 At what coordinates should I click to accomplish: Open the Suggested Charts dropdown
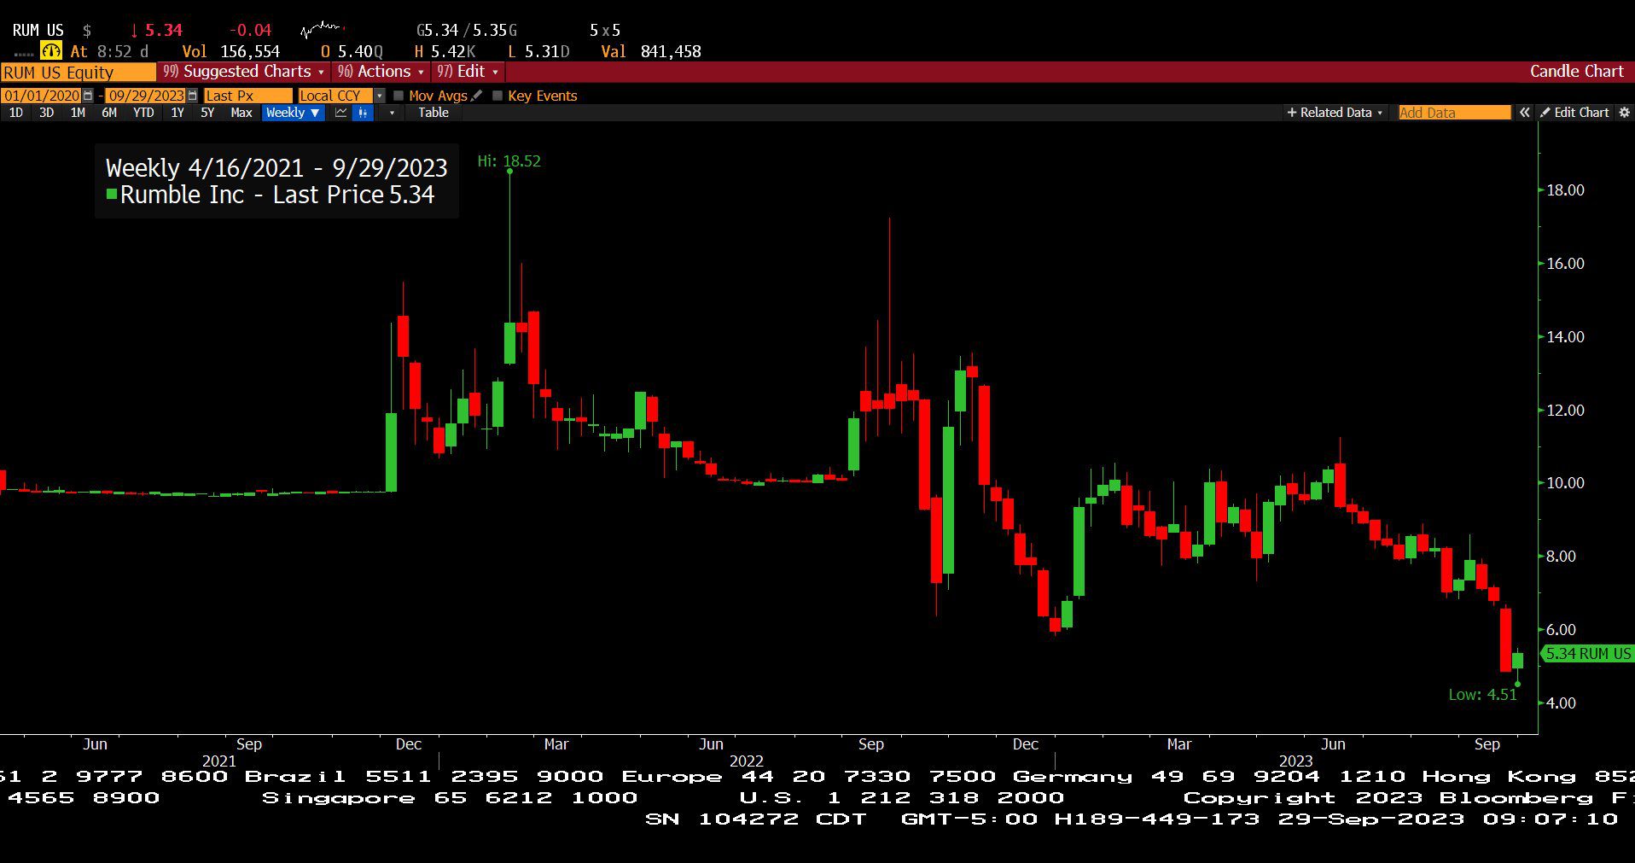coord(243,72)
